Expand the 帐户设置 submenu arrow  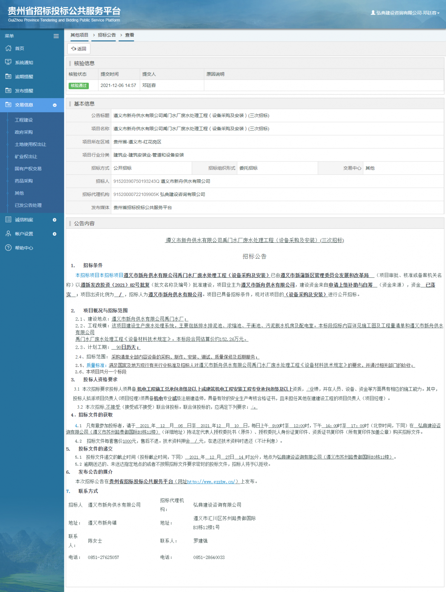pyautogui.click(x=55, y=234)
